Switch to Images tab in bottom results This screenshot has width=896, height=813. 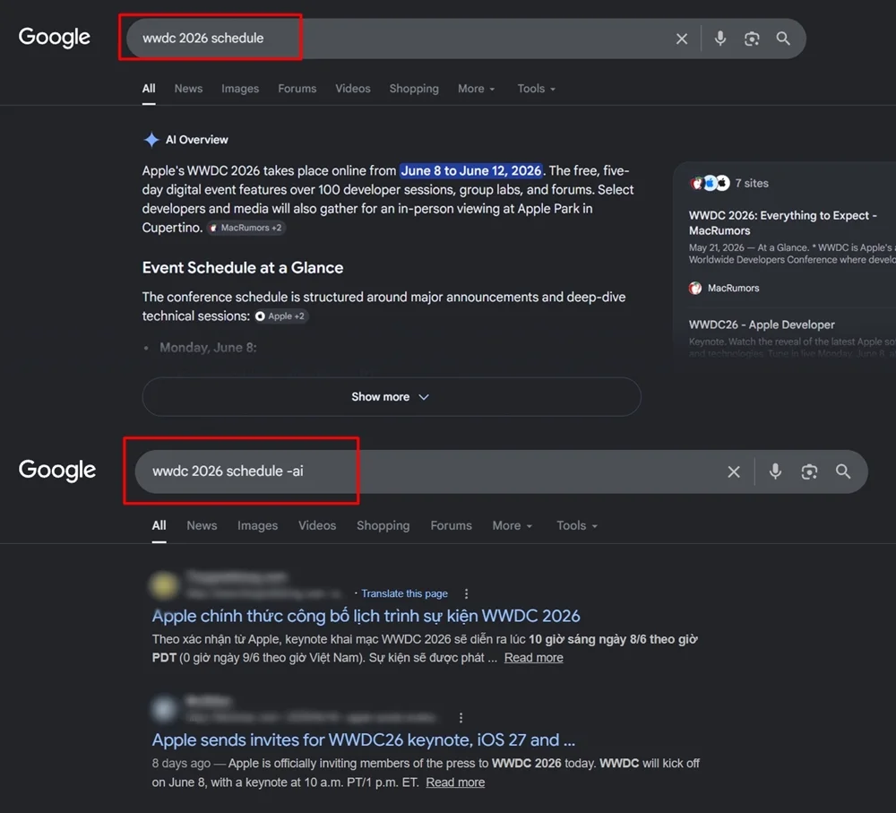[x=258, y=525]
